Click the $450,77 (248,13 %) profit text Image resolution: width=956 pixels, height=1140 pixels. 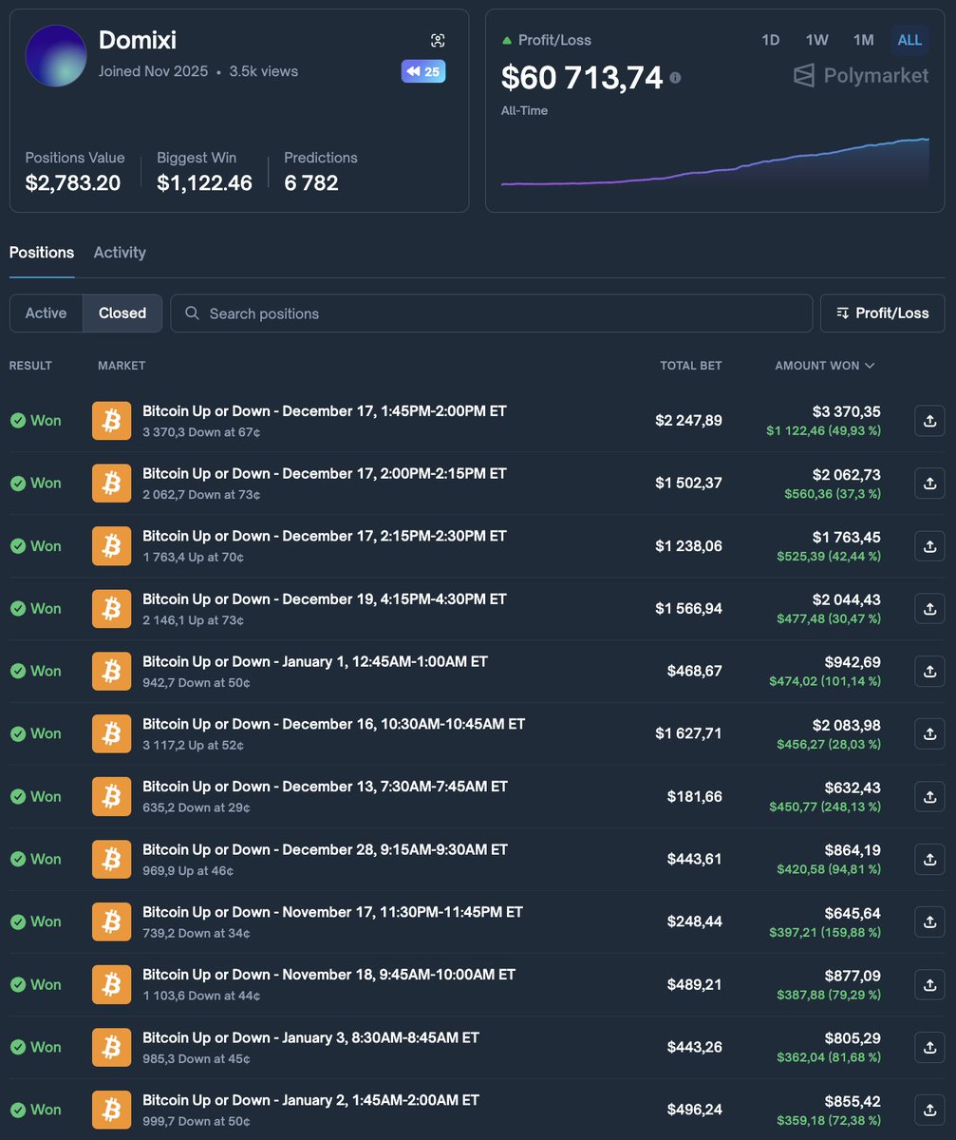[x=825, y=807]
